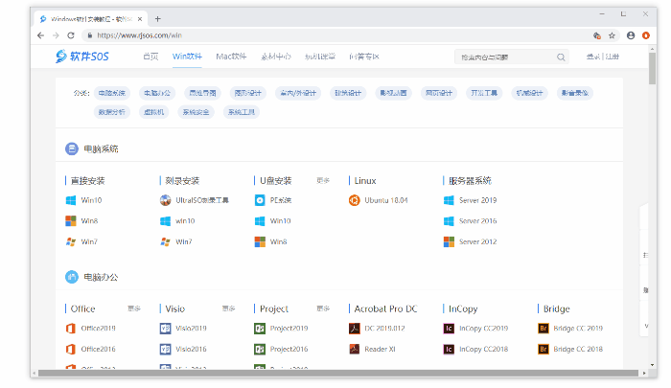This screenshot has width=671, height=388.
Task: Open the Project2019 entry
Action: coord(281,328)
